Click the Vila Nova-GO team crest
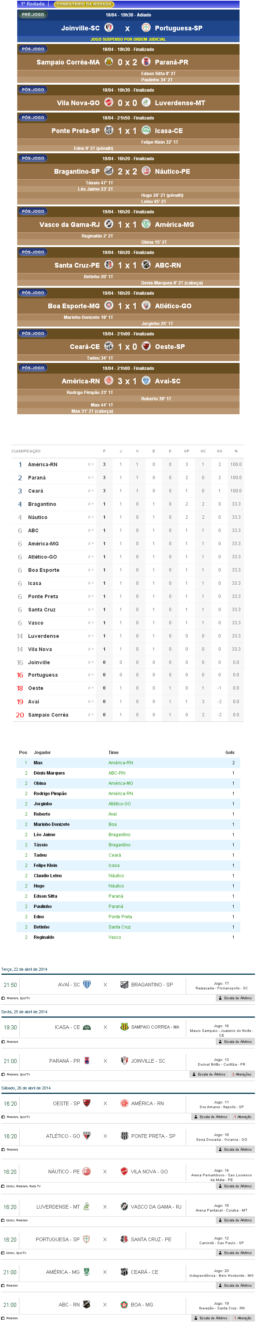The width and height of the screenshot is (256, 1327). [x=109, y=103]
